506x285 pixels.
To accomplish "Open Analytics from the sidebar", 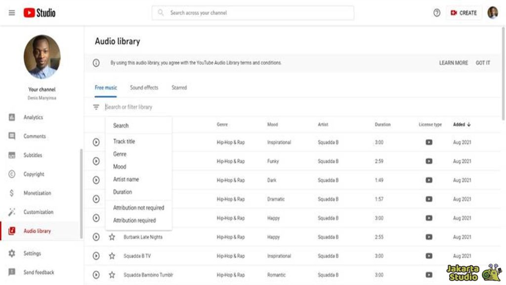I will tap(33, 117).
